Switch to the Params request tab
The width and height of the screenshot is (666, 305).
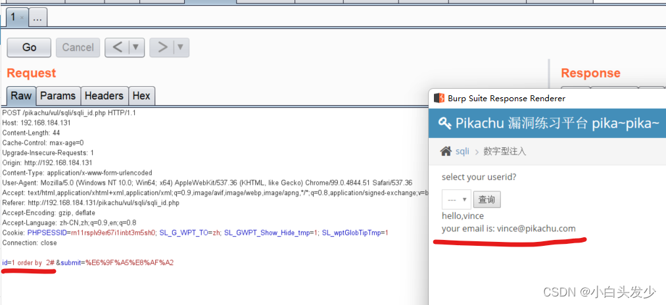tap(59, 96)
